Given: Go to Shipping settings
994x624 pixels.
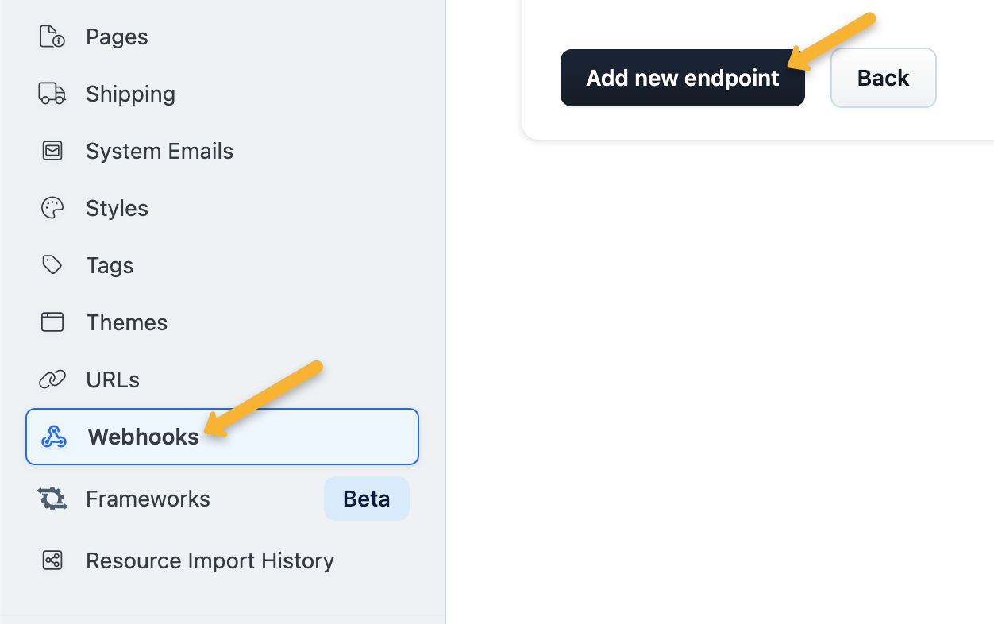Looking at the screenshot, I should (130, 94).
